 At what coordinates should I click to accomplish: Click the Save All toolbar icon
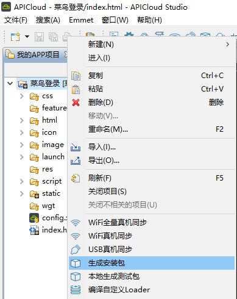(53, 37)
